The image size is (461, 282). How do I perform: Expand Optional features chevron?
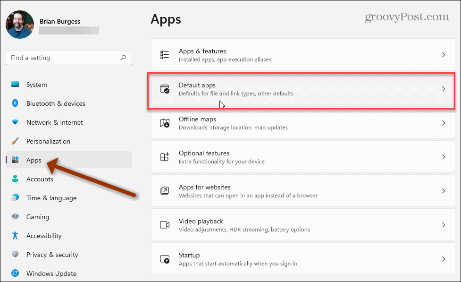[x=444, y=157]
